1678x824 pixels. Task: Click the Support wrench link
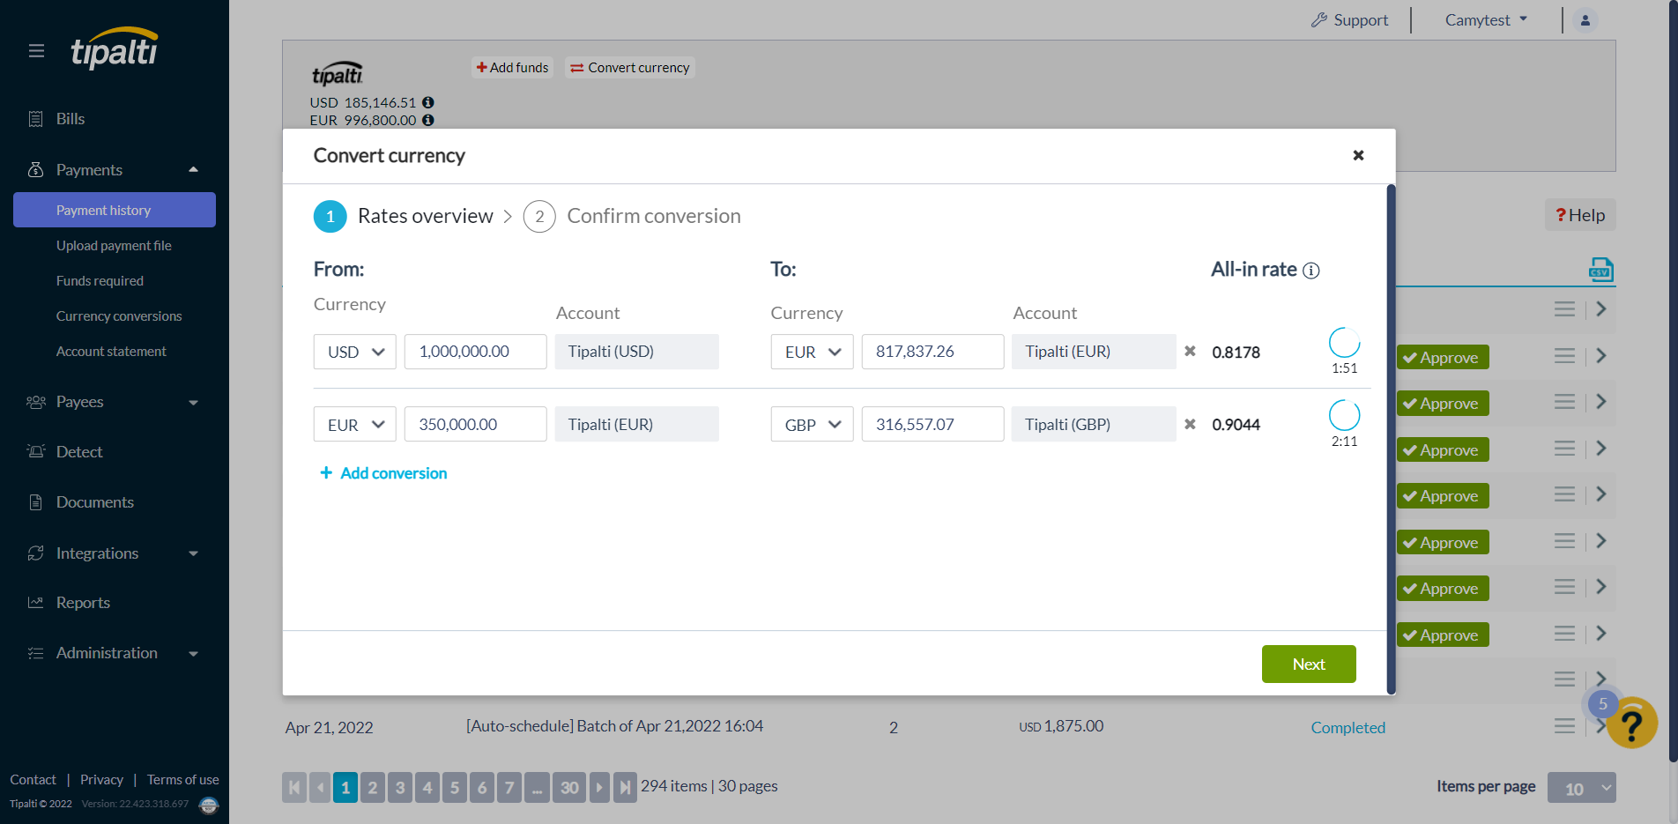[1349, 20]
